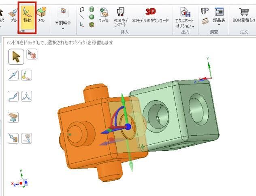Choose the Select arrow tool guide

click(16, 57)
